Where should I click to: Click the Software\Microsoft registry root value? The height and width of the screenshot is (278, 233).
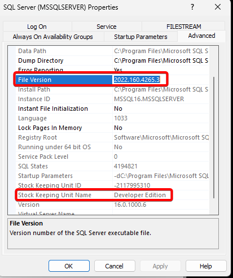[161, 137]
